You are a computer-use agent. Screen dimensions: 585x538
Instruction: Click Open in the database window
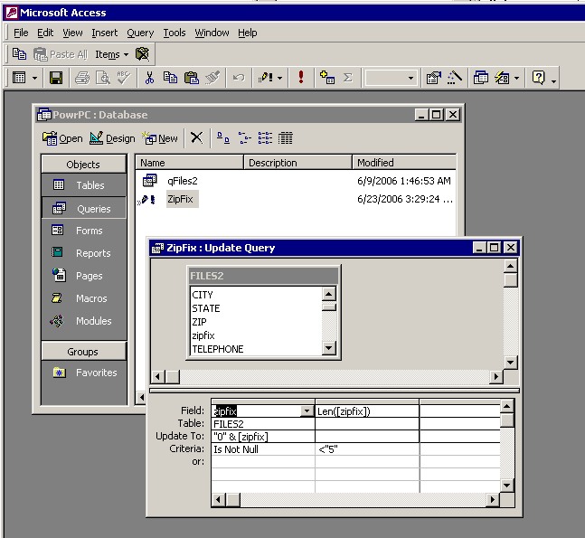(62, 138)
